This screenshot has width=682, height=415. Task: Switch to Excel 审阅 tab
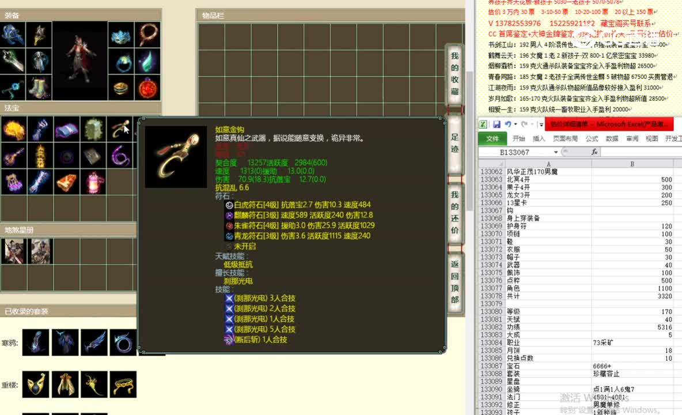click(x=632, y=138)
